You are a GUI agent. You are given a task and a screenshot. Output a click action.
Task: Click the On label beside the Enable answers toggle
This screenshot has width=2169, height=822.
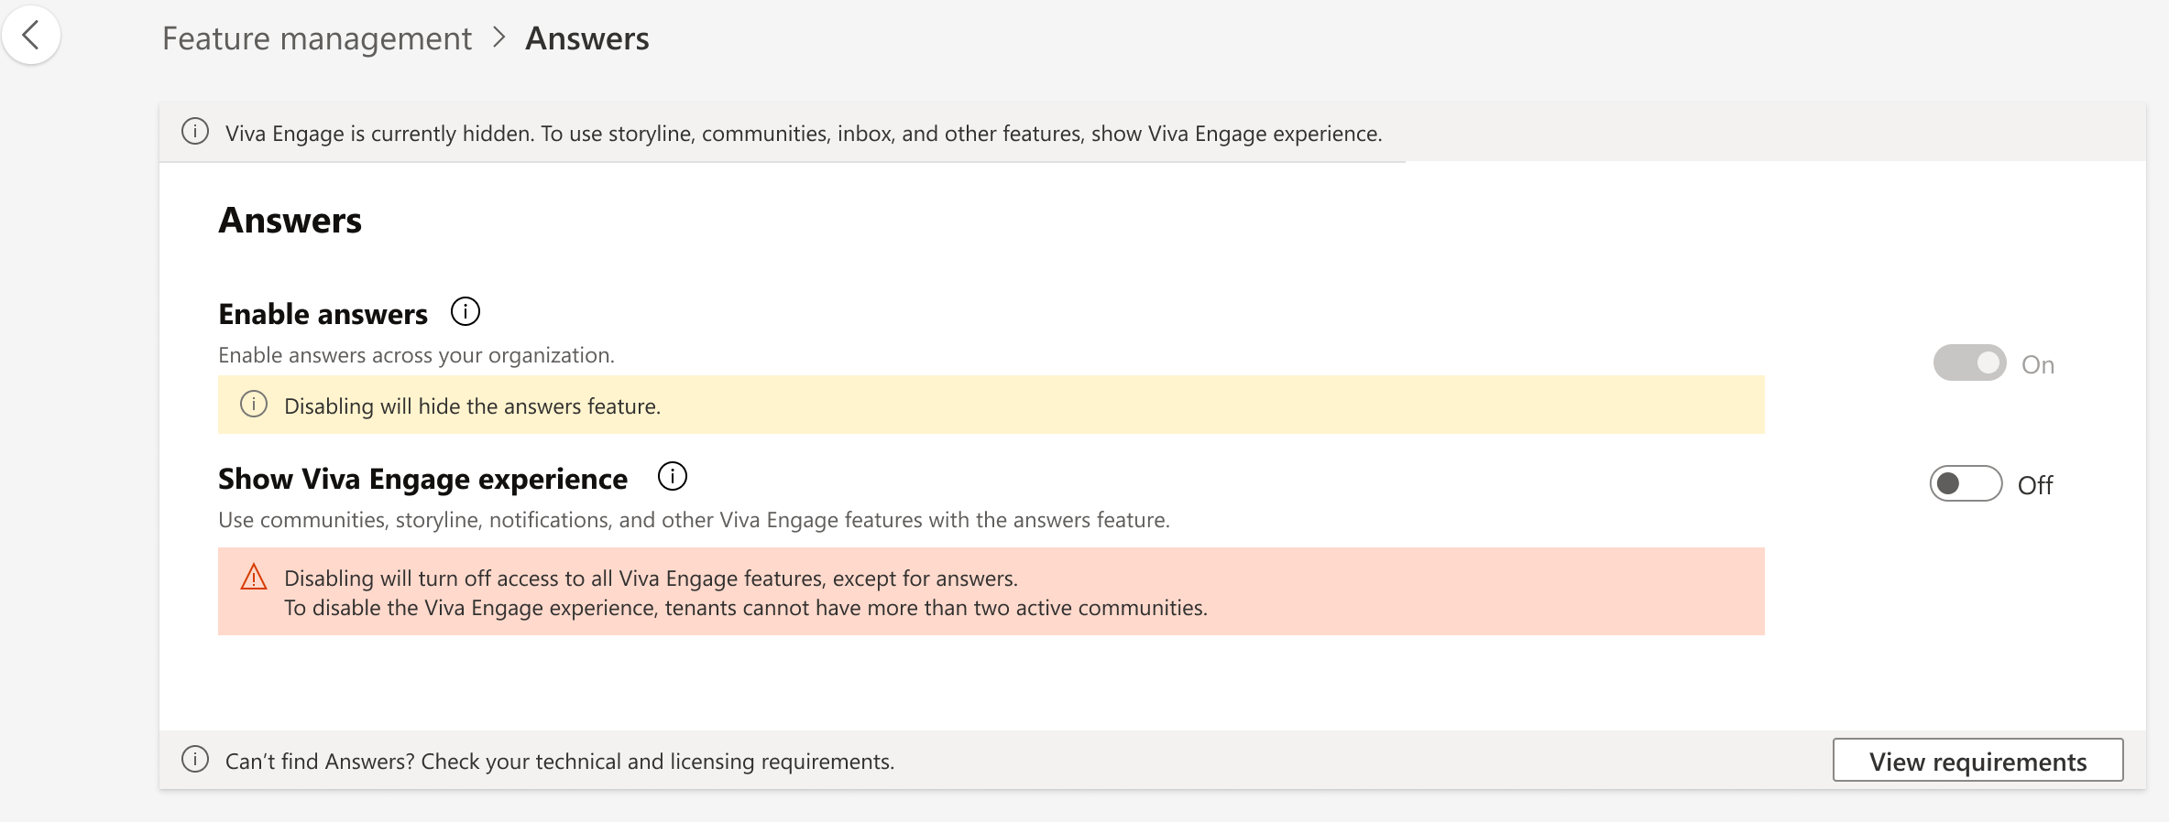[2038, 365]
